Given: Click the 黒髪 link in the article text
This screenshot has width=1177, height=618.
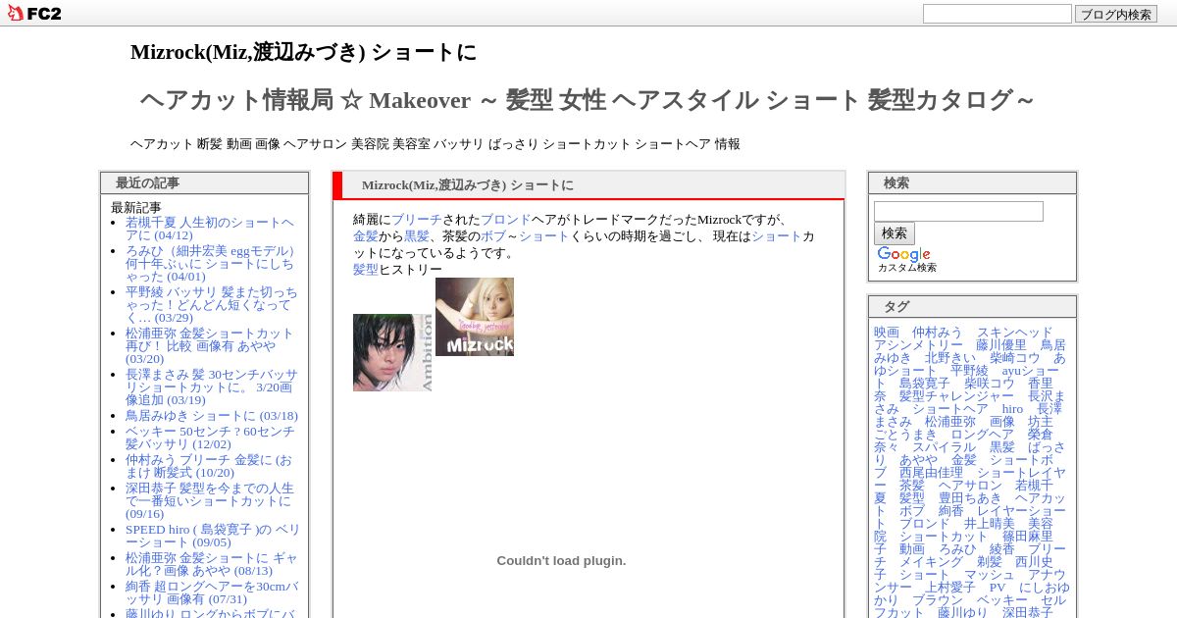Looking at the screenshot, I should 417,236.
